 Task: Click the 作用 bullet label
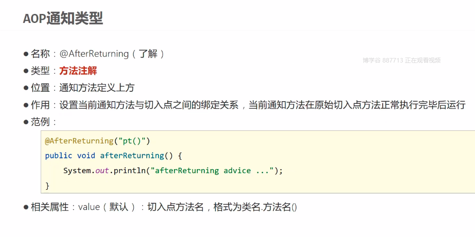41,105
